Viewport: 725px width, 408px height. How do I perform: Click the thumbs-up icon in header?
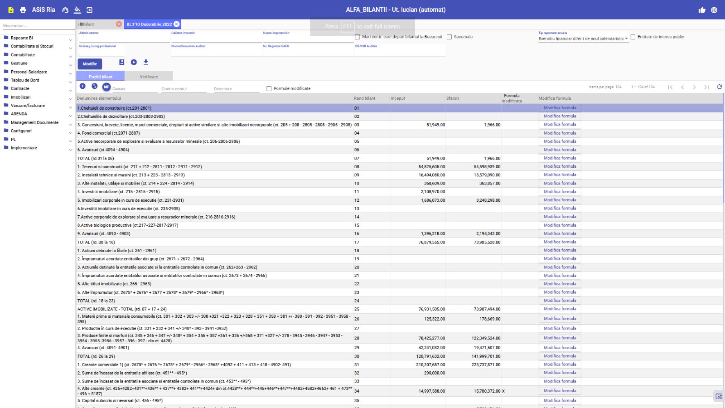(x=702, y=10)
